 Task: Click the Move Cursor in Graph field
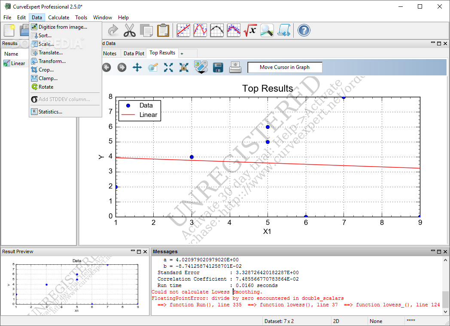(285, 67)
